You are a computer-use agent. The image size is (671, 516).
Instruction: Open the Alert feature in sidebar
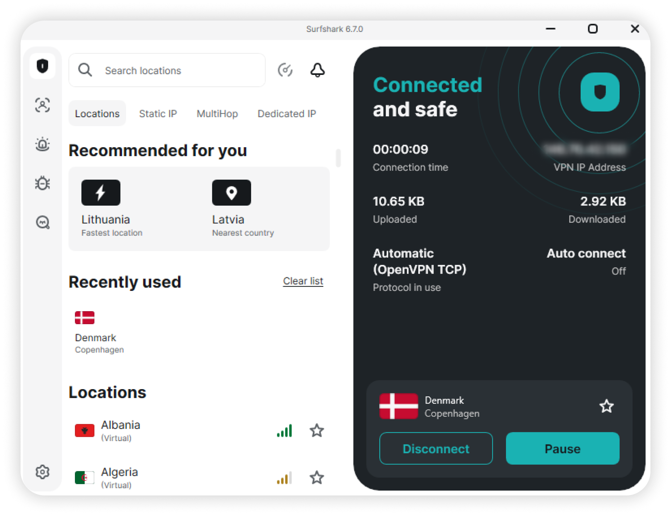tap(42, 144)
